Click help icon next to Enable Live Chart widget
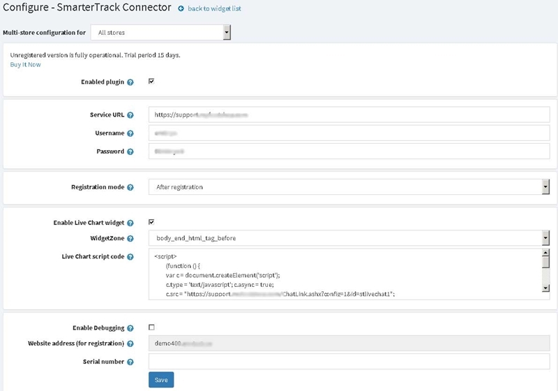The image size is (558, 391). pyautogui.click(x=130, y=223)
